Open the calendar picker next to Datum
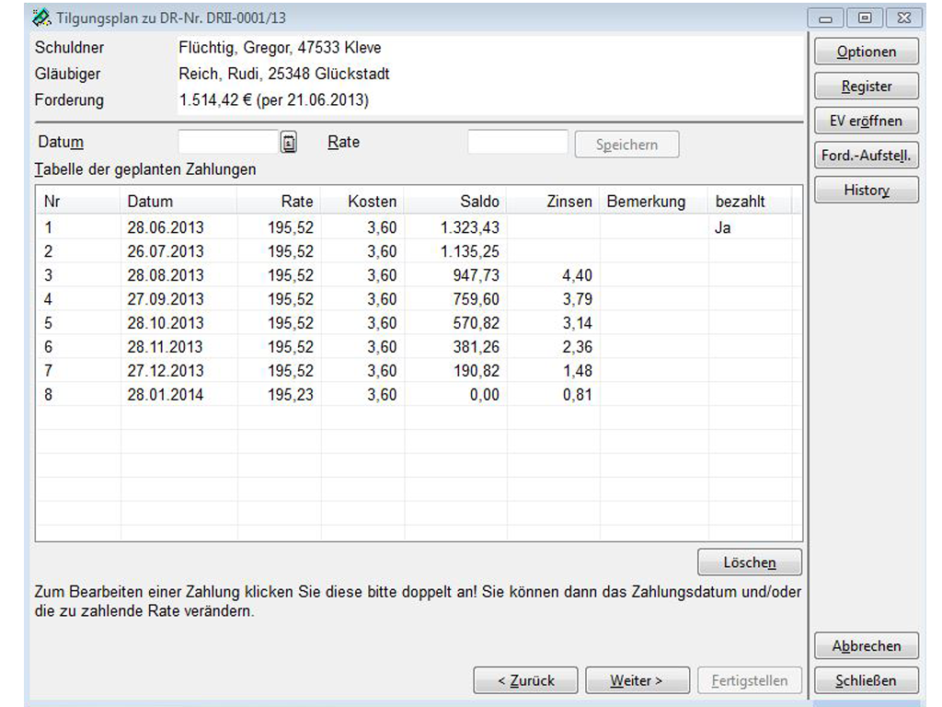Image resolution: width=942 pixels, height=707 pixels. point(289,143)
